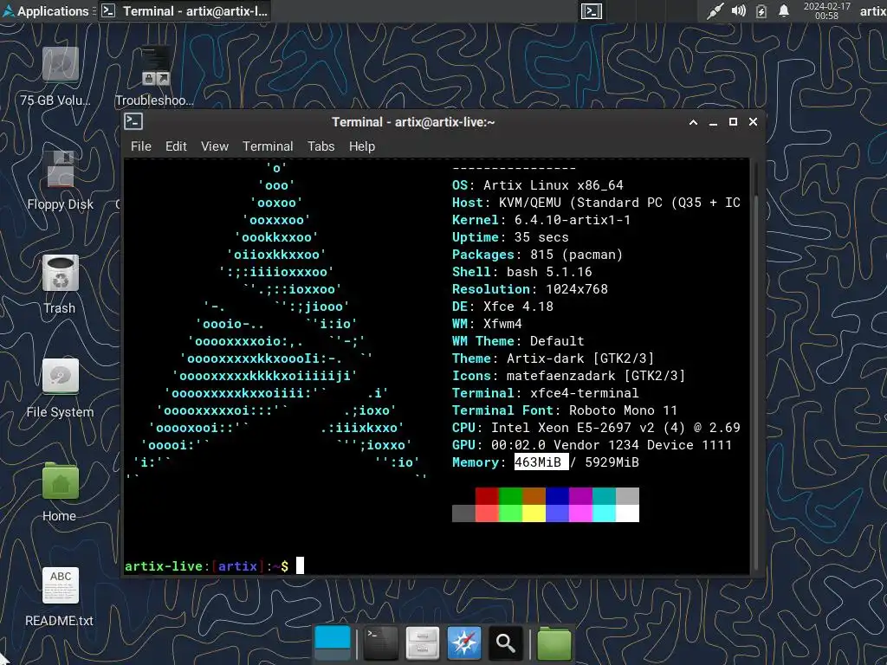Select the Troubleshooting desktop launcher icon

tap(155, 75)
